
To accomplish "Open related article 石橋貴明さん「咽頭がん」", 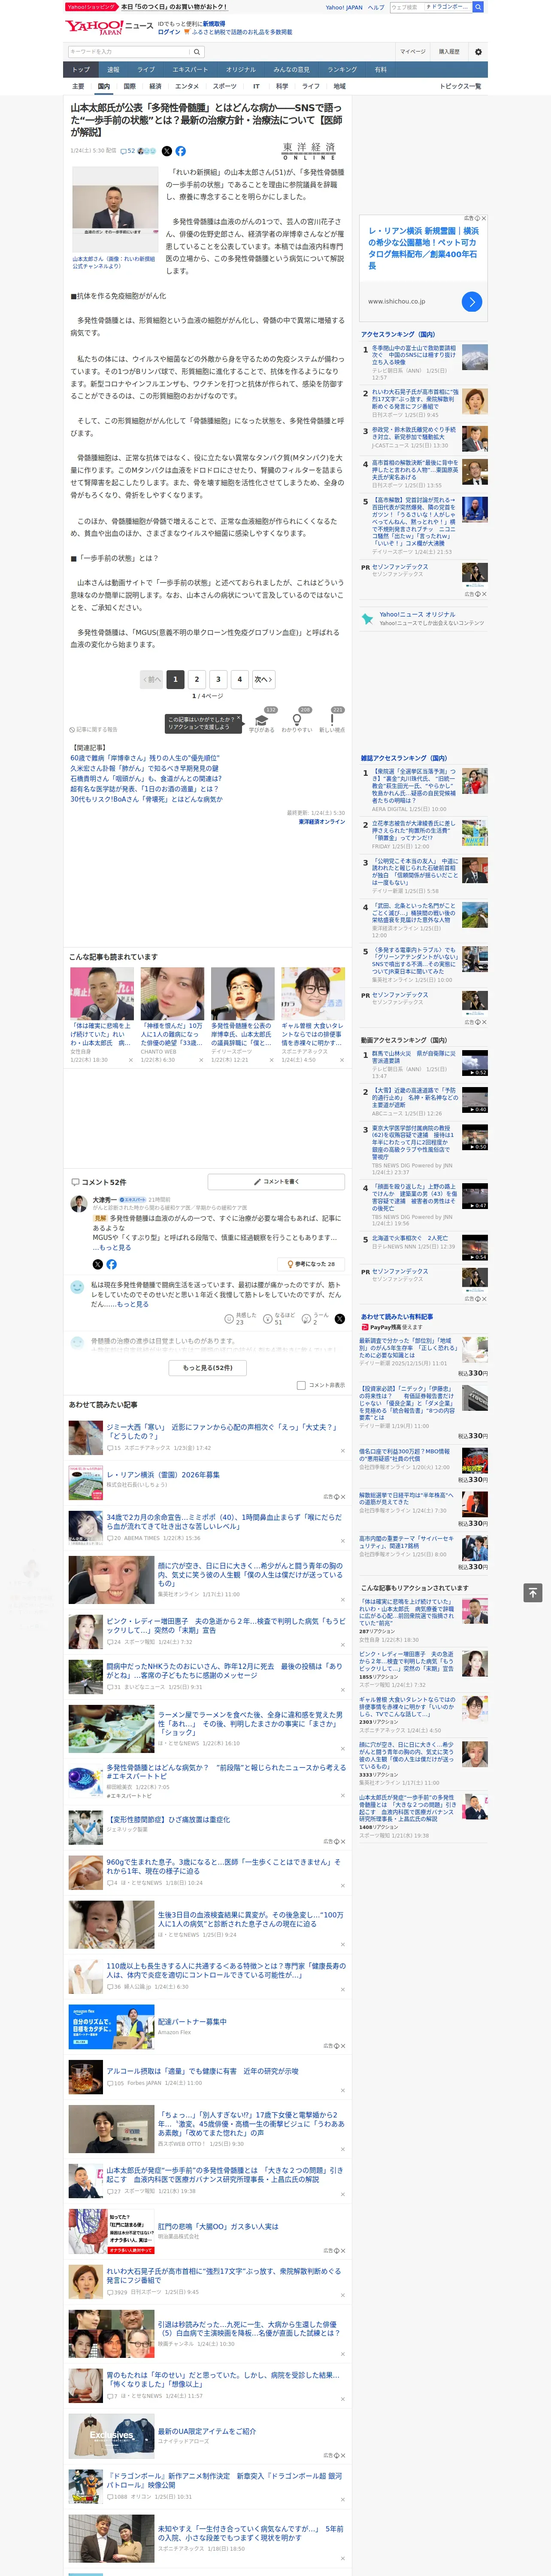I will click(x=146, y=778).
